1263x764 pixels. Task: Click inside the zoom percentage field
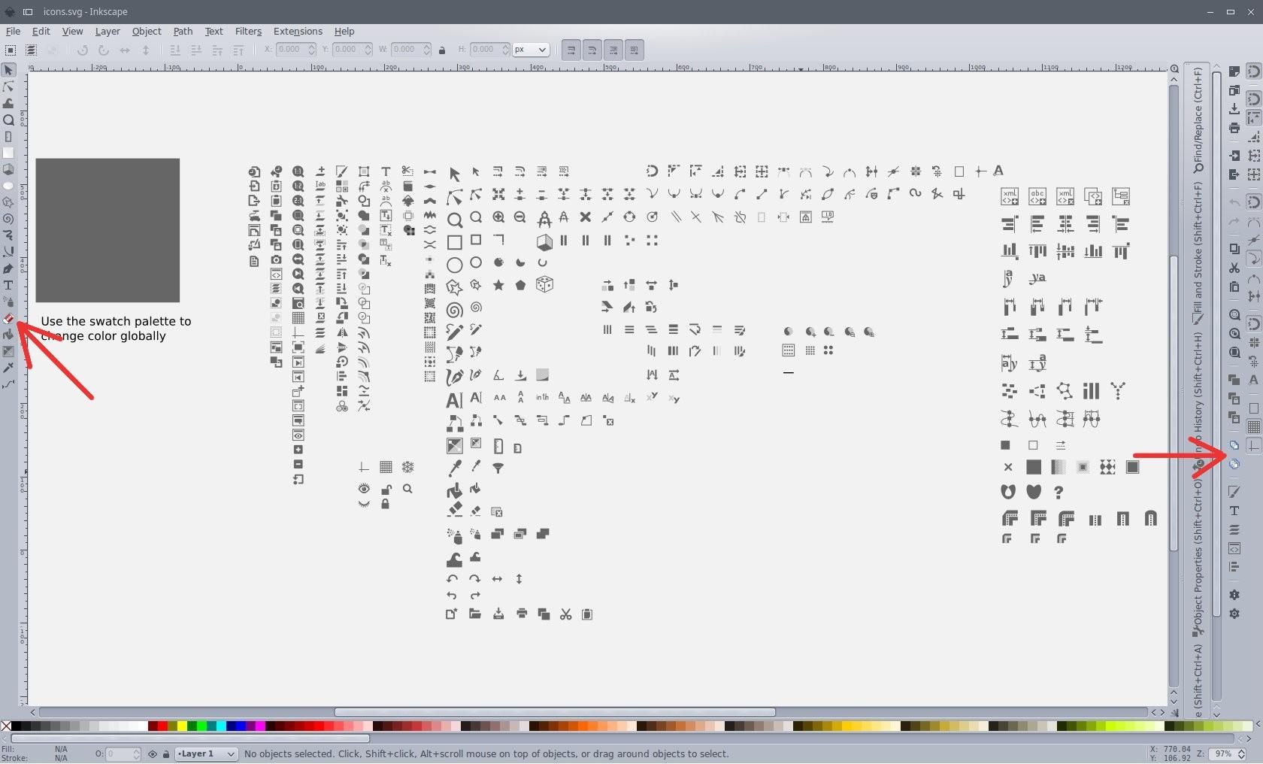pos(1225,754)
